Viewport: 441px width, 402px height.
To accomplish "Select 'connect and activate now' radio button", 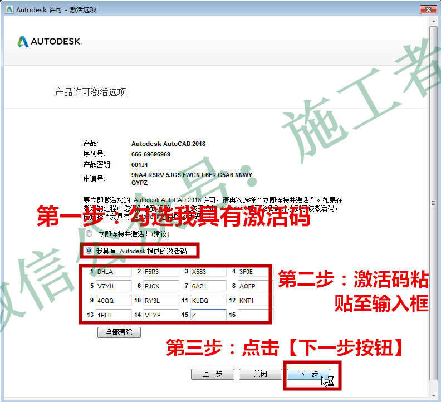I will 89,233.
